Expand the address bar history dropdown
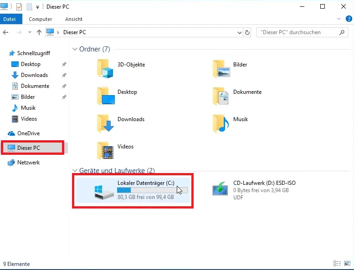The height and width of the screenshot is (270, 354). tap(240, 33)
